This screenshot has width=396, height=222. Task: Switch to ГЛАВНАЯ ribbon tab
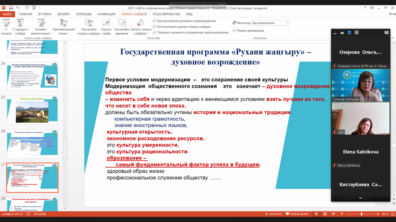click(x=25, y=14)
